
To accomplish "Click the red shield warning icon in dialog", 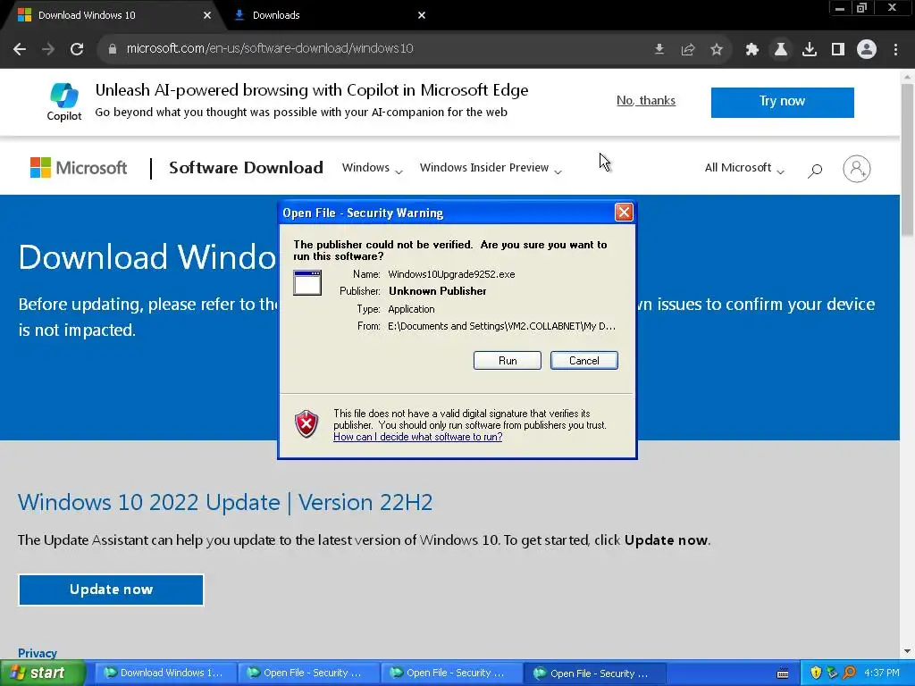I will [x=306, y=424].
